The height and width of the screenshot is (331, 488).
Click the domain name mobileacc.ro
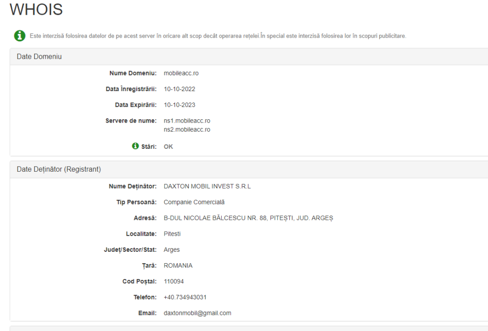click(x=181, y=73)
